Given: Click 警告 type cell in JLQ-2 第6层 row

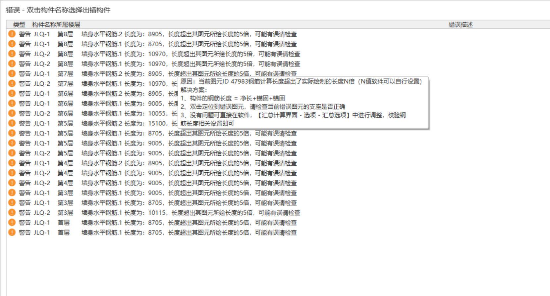Looking at the screenshot, I should coord(25,113).
